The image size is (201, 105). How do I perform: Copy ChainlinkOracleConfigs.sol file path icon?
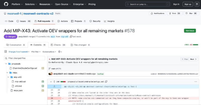106,82
